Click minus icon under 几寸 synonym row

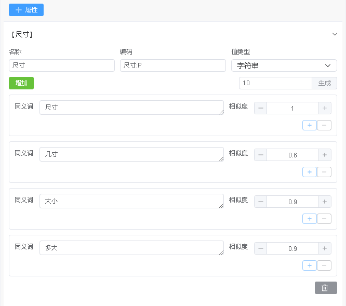pyautogui.click(x=324, y=172)
